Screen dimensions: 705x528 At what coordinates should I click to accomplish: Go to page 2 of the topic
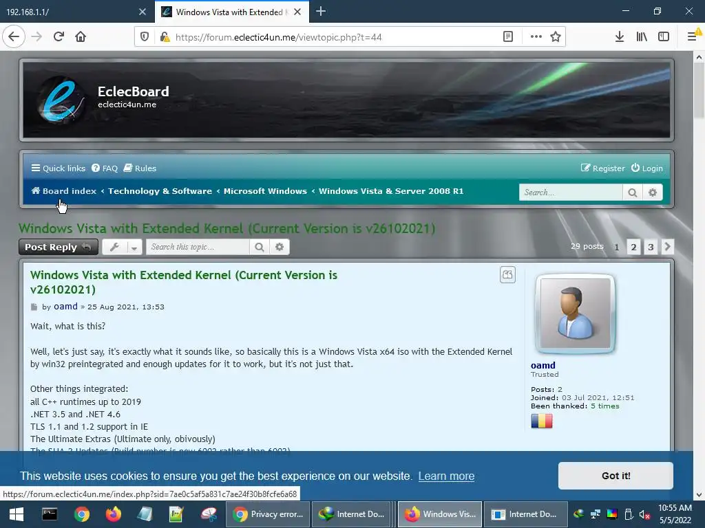click(x=633, y=247)
